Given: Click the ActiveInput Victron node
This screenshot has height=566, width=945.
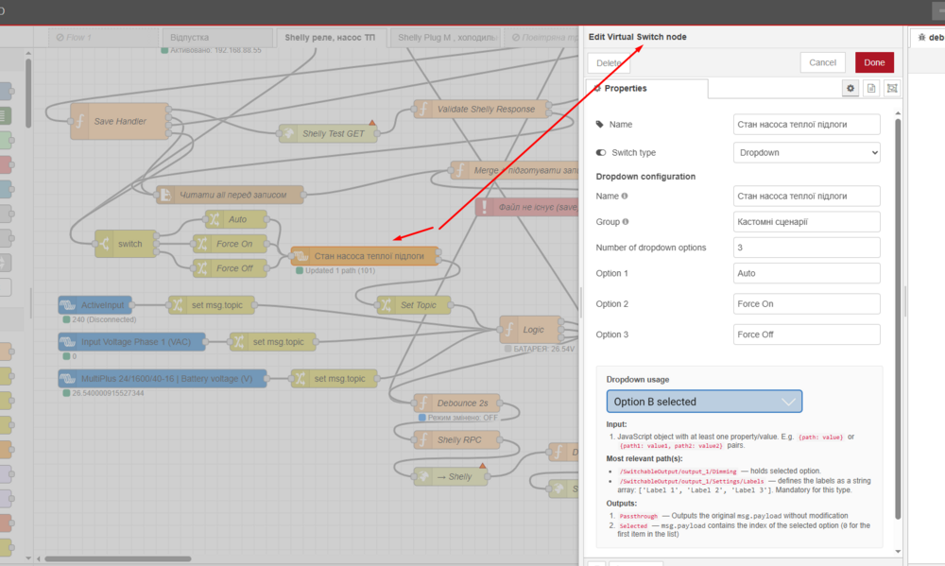Looking at the screenshot, I should click(x=95, y=305).
